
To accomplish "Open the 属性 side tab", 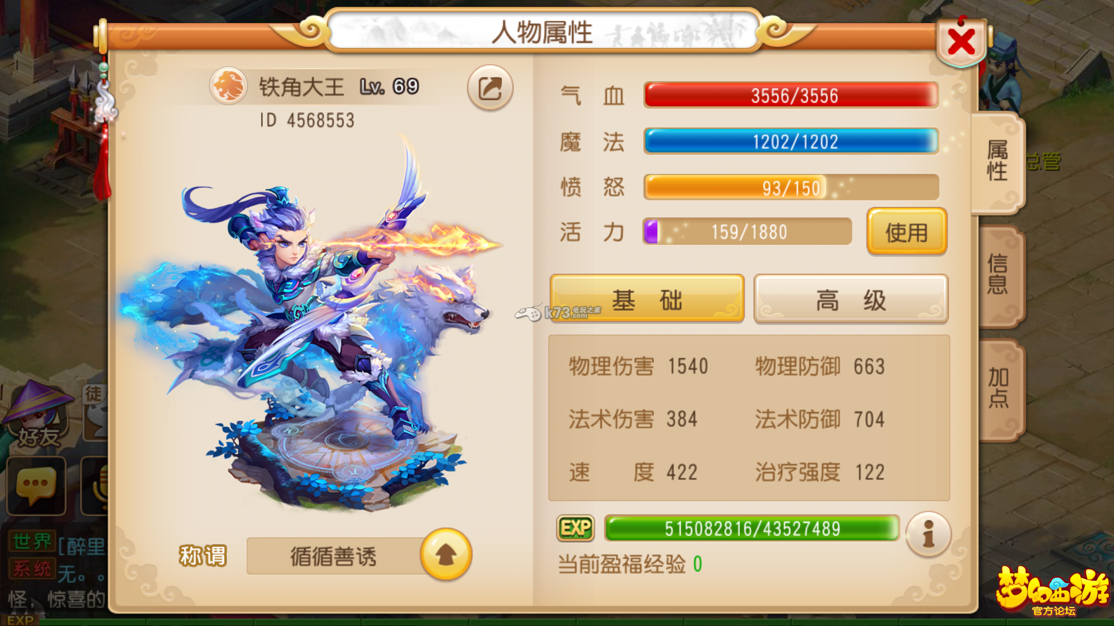I will pos(998,162).
